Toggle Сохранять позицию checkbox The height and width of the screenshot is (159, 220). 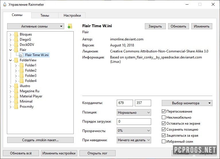pyautogui.click(x=163, y=129)
